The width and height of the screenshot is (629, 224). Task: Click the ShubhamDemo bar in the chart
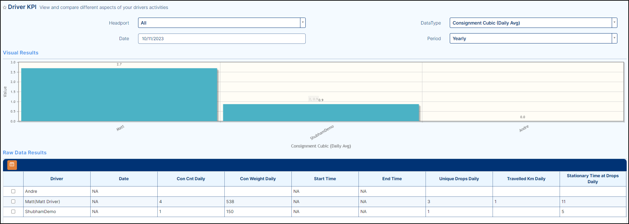(x=321, y=113)
